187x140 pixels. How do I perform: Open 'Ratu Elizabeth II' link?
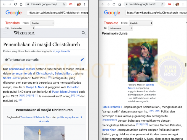pyautogui.click(x=112, y=107)
